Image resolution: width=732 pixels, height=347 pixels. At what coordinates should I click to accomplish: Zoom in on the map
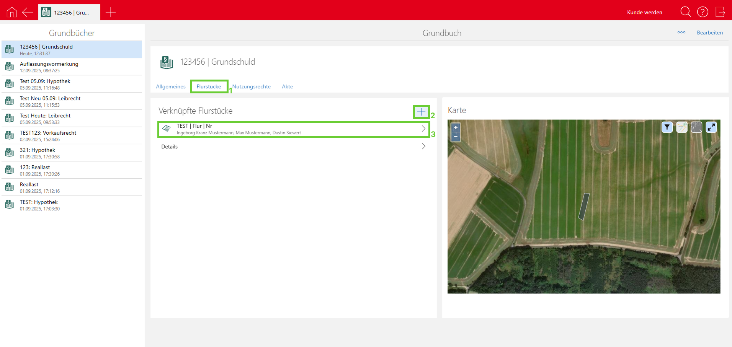coord(456,128)
